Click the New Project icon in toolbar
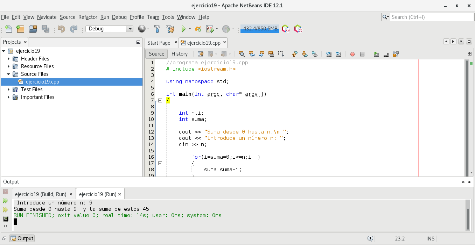The height and width of the screenshot is (245, 475). coord(20,29)
